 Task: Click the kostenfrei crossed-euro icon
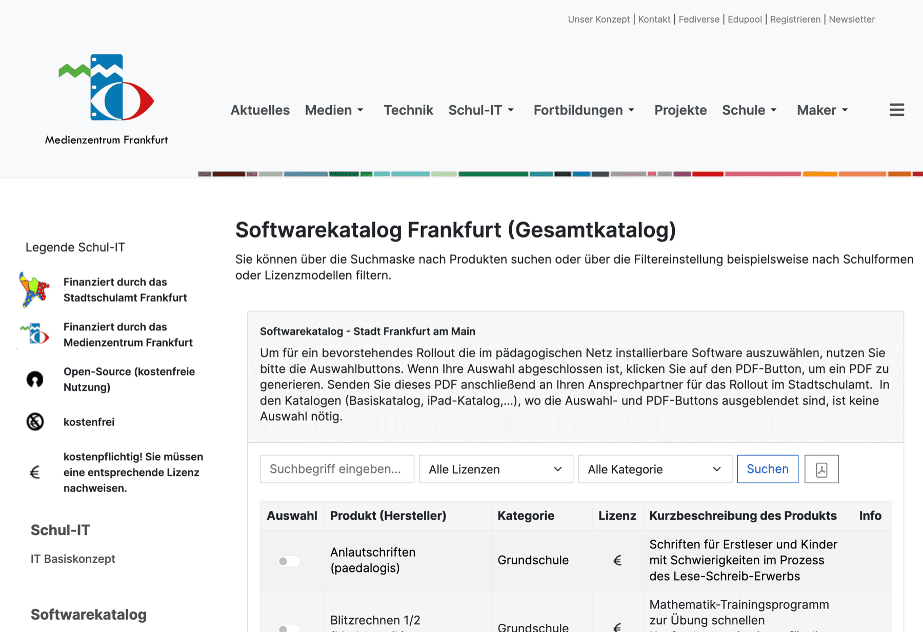[35, 422]
